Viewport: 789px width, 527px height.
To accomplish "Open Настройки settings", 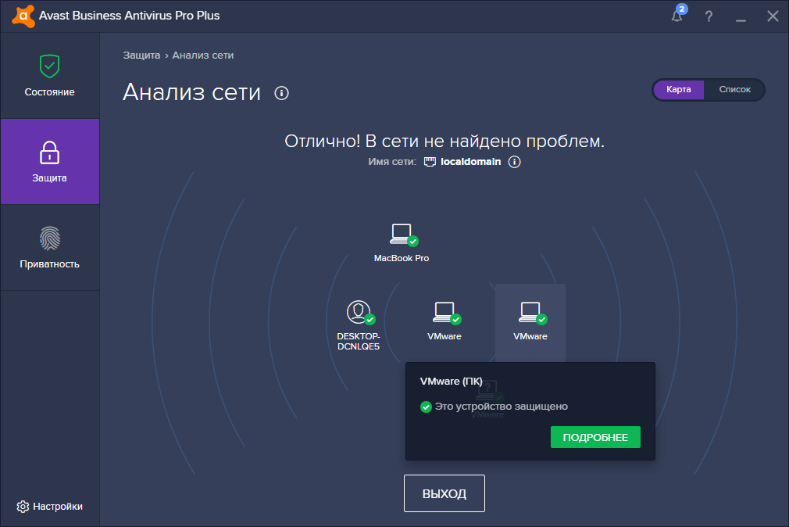I will (x=49, y=507).
